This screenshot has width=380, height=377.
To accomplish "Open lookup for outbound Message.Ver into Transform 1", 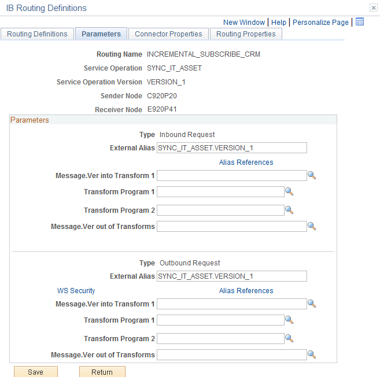I will coord(312,304).
